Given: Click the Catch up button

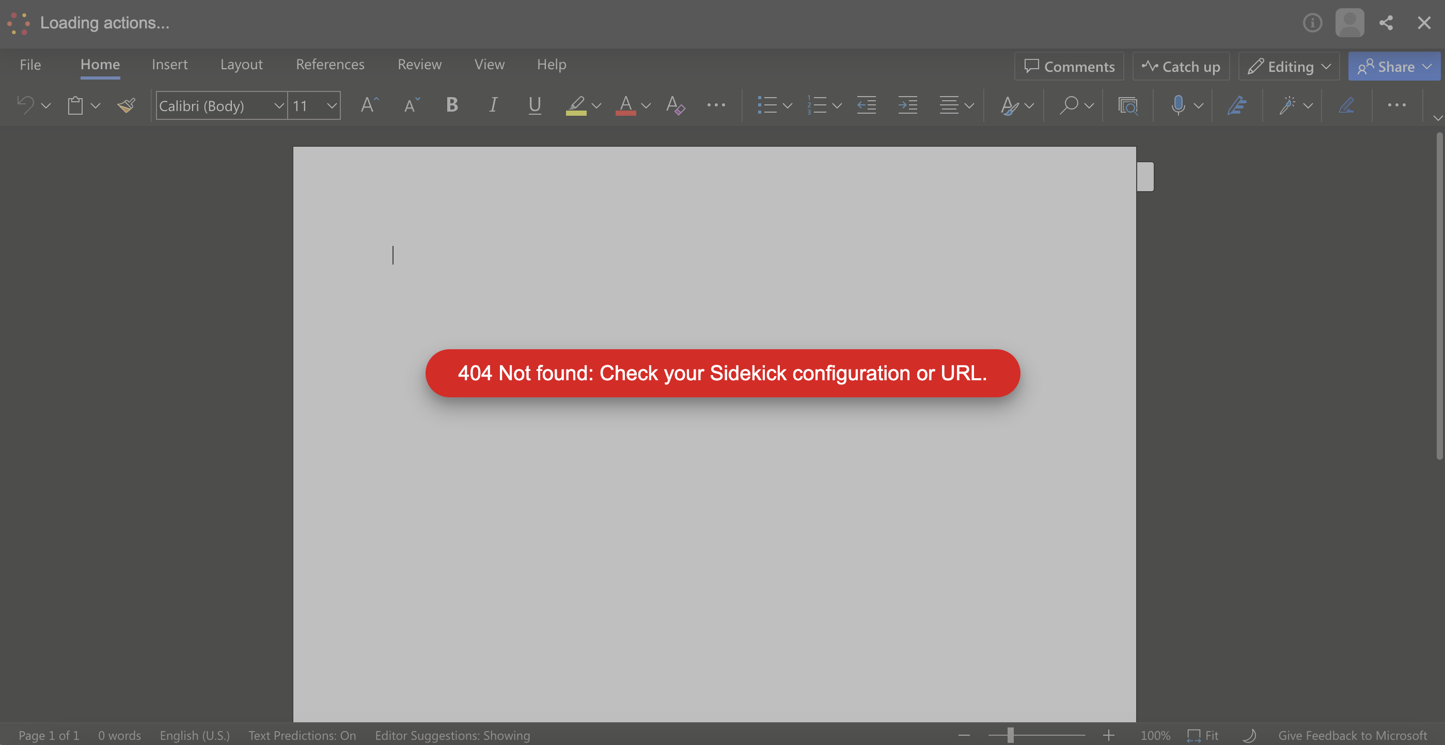Looking at the screenshot, I should pyautogui.click(x=1181, y=66).
